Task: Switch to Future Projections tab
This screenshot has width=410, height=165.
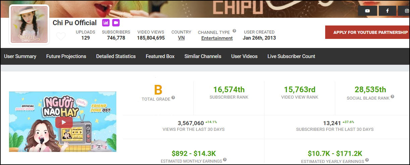Action: 66,56
